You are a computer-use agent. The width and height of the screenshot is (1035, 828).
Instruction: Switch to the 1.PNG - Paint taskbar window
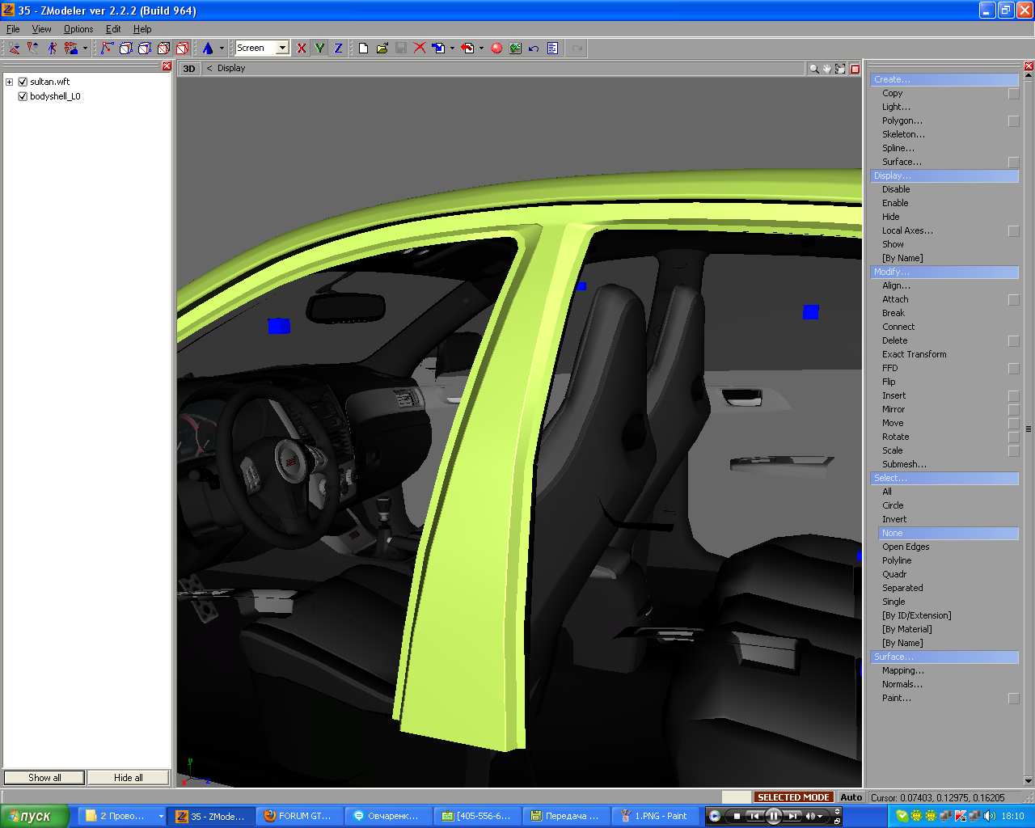(x=656, y=816)
